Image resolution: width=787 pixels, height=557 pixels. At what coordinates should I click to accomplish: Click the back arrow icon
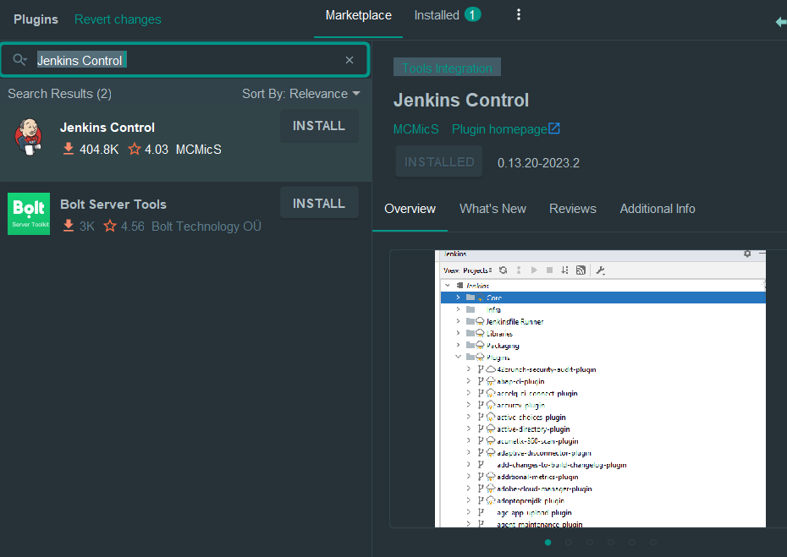tap(781, 22)
